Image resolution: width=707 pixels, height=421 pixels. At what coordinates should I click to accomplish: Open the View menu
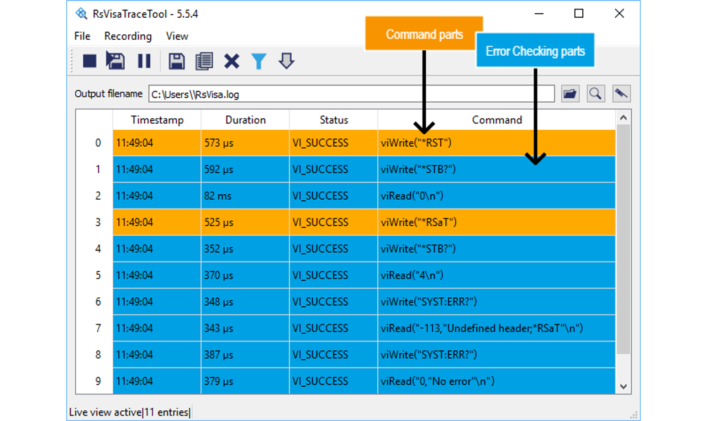(x=177, y=36)
